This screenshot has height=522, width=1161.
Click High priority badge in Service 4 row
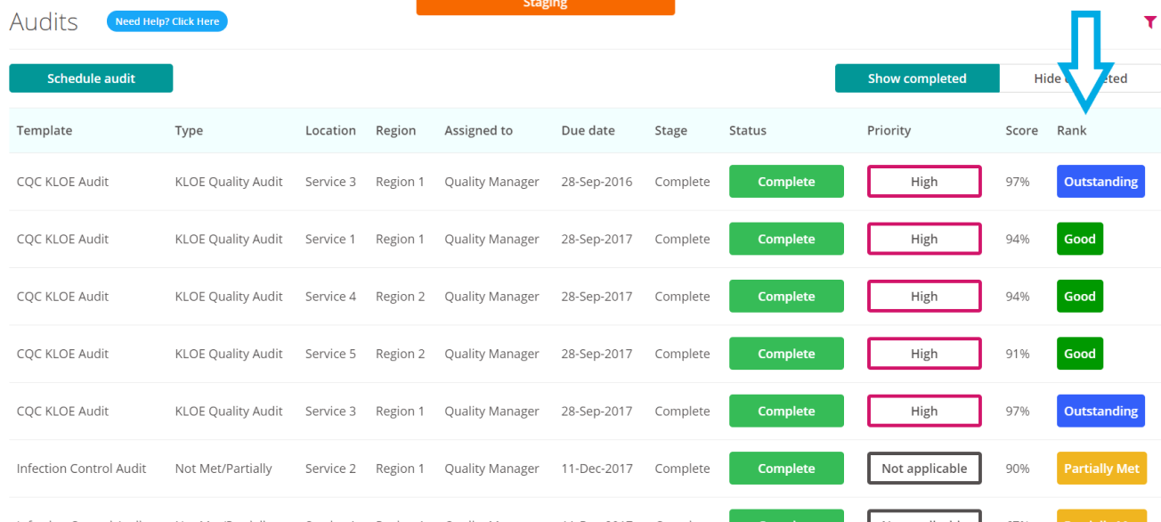point(924,297)
